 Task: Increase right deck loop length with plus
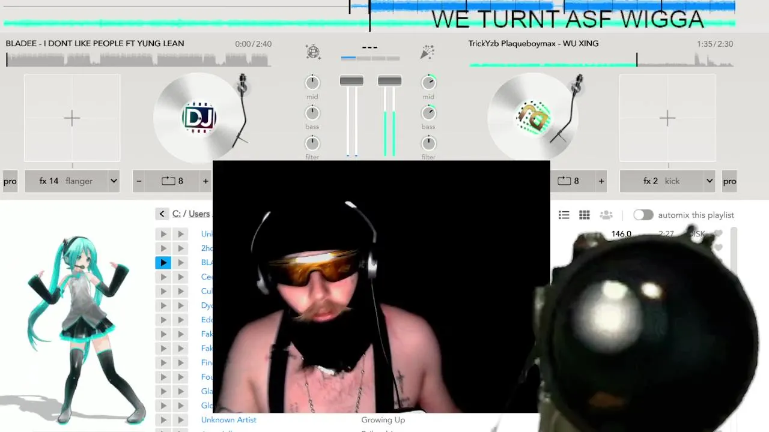click(x=601, y=181)
